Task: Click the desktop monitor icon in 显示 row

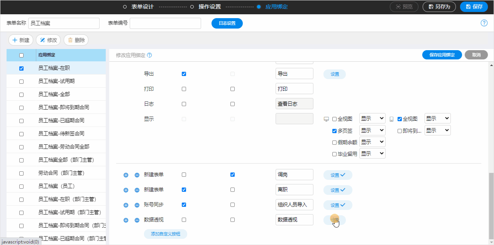Action: tap(326, 119)
